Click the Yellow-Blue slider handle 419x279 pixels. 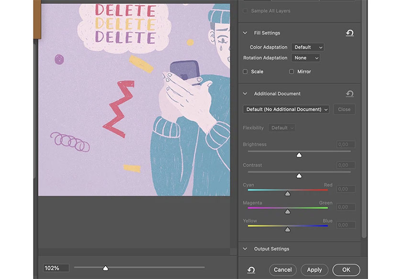287,229
